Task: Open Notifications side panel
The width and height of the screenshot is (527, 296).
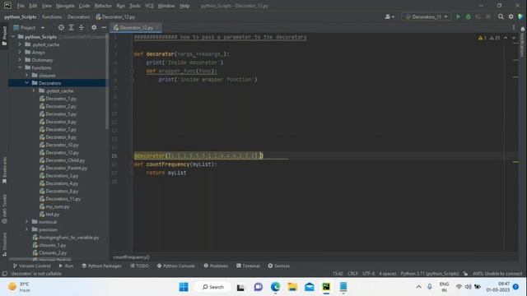Action: click(522, 42)
